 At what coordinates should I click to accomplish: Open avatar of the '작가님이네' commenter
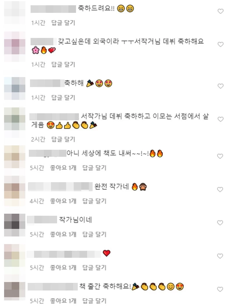tap(15, 225)
